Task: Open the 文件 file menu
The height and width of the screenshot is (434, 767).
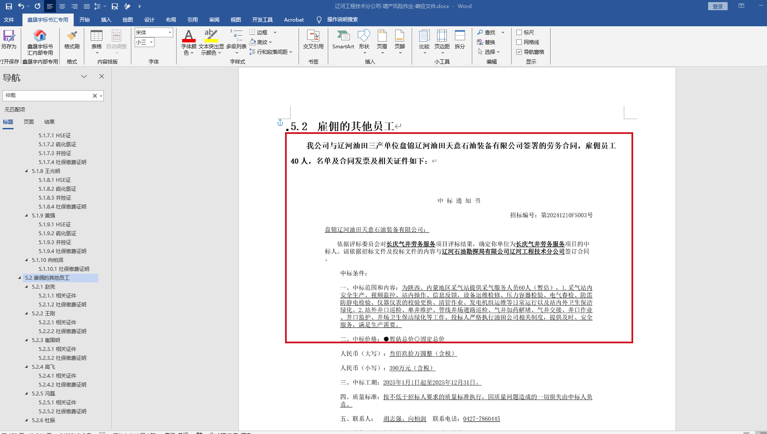Action: (x=9, y=19)
